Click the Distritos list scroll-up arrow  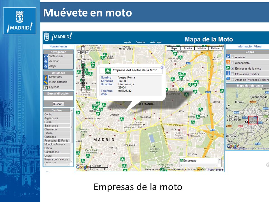(x=72, y=110)
